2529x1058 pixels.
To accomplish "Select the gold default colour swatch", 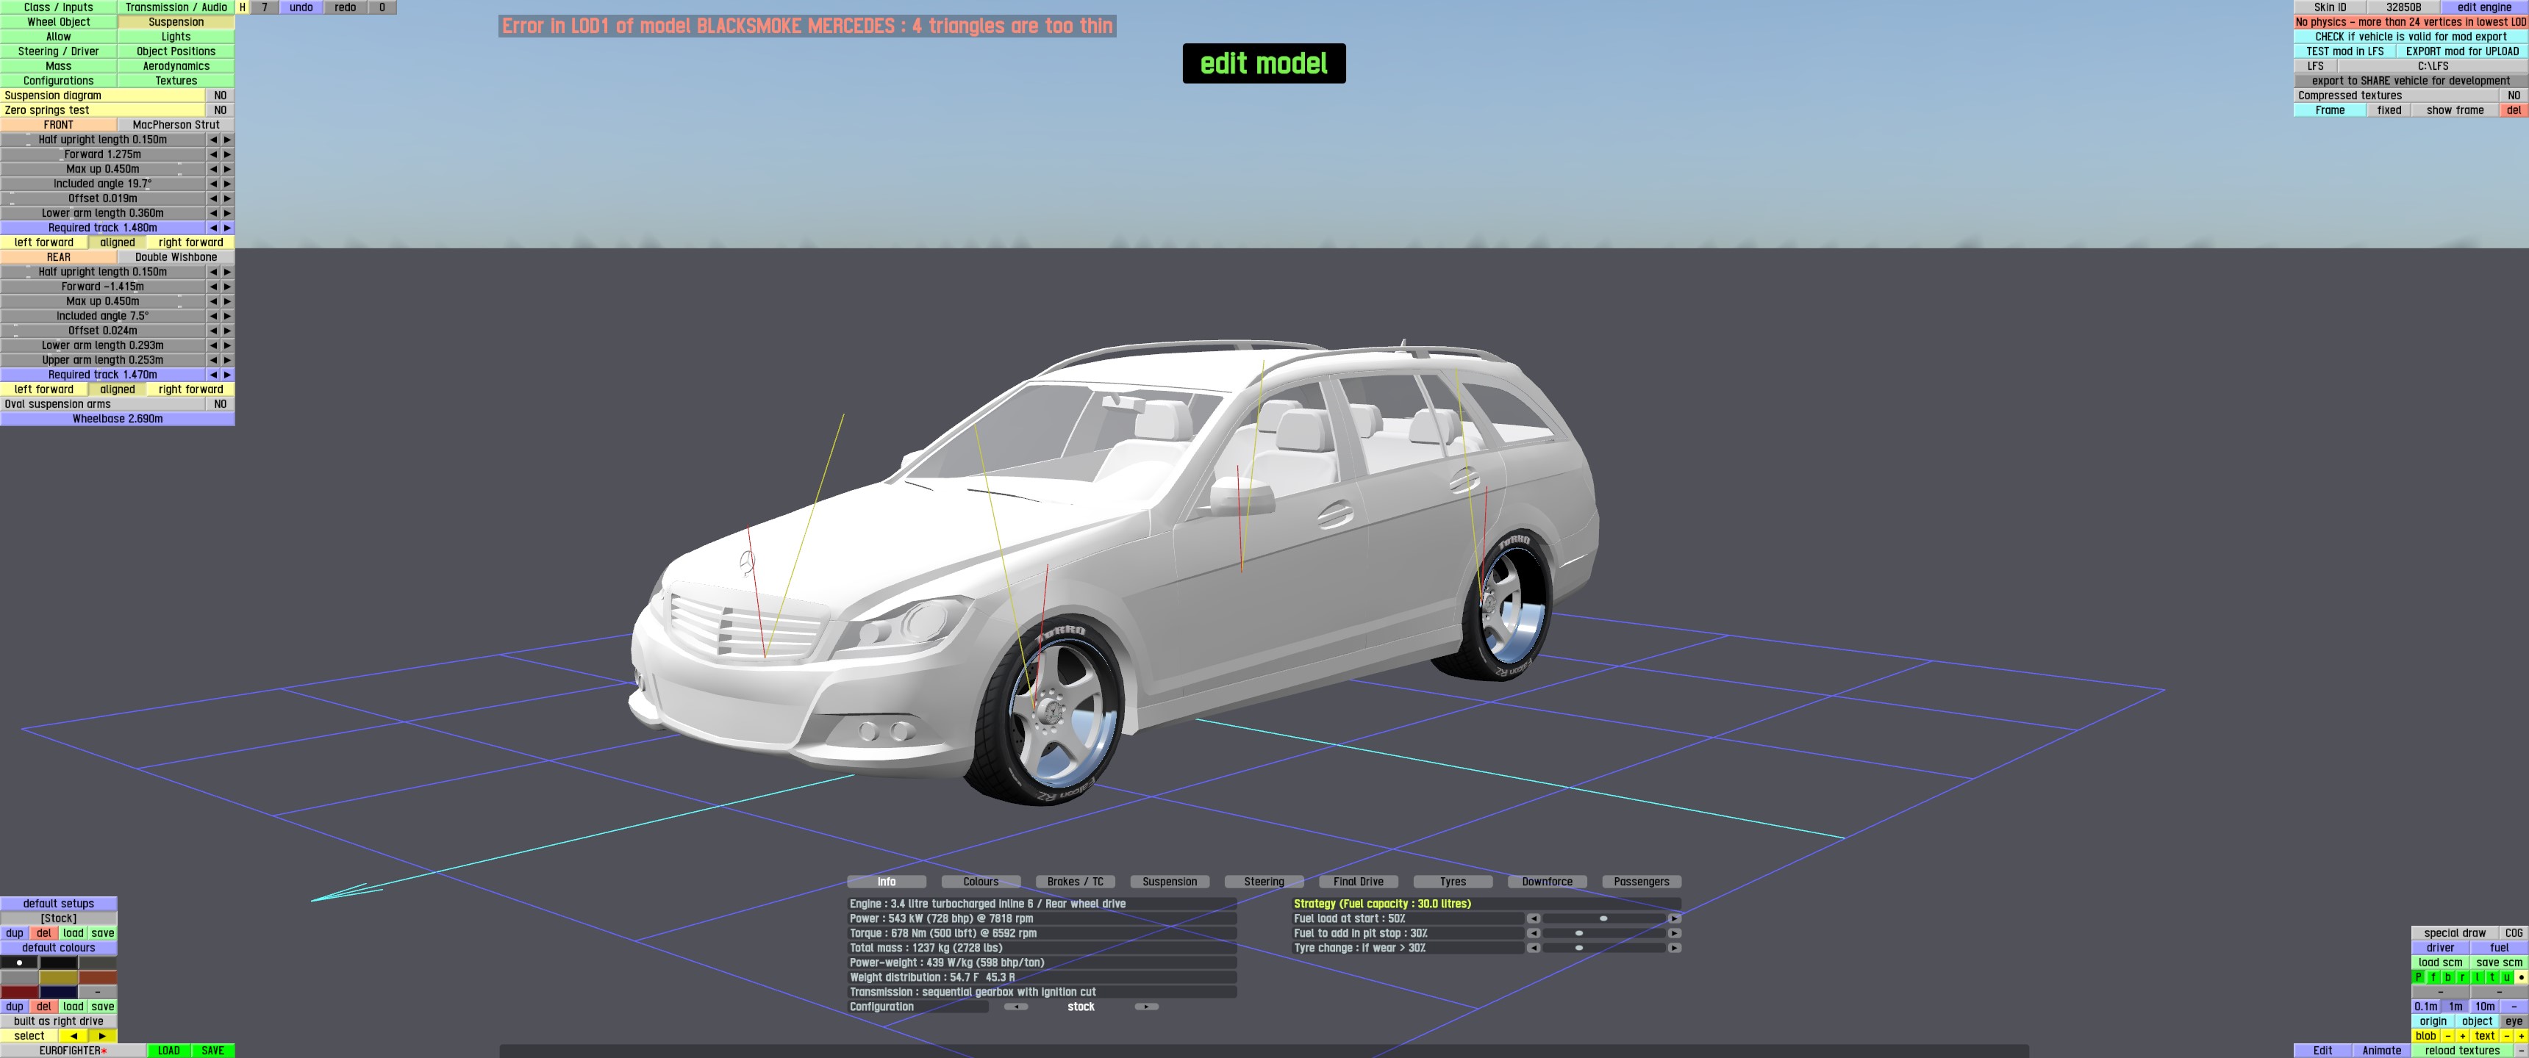I will [58, 977].
